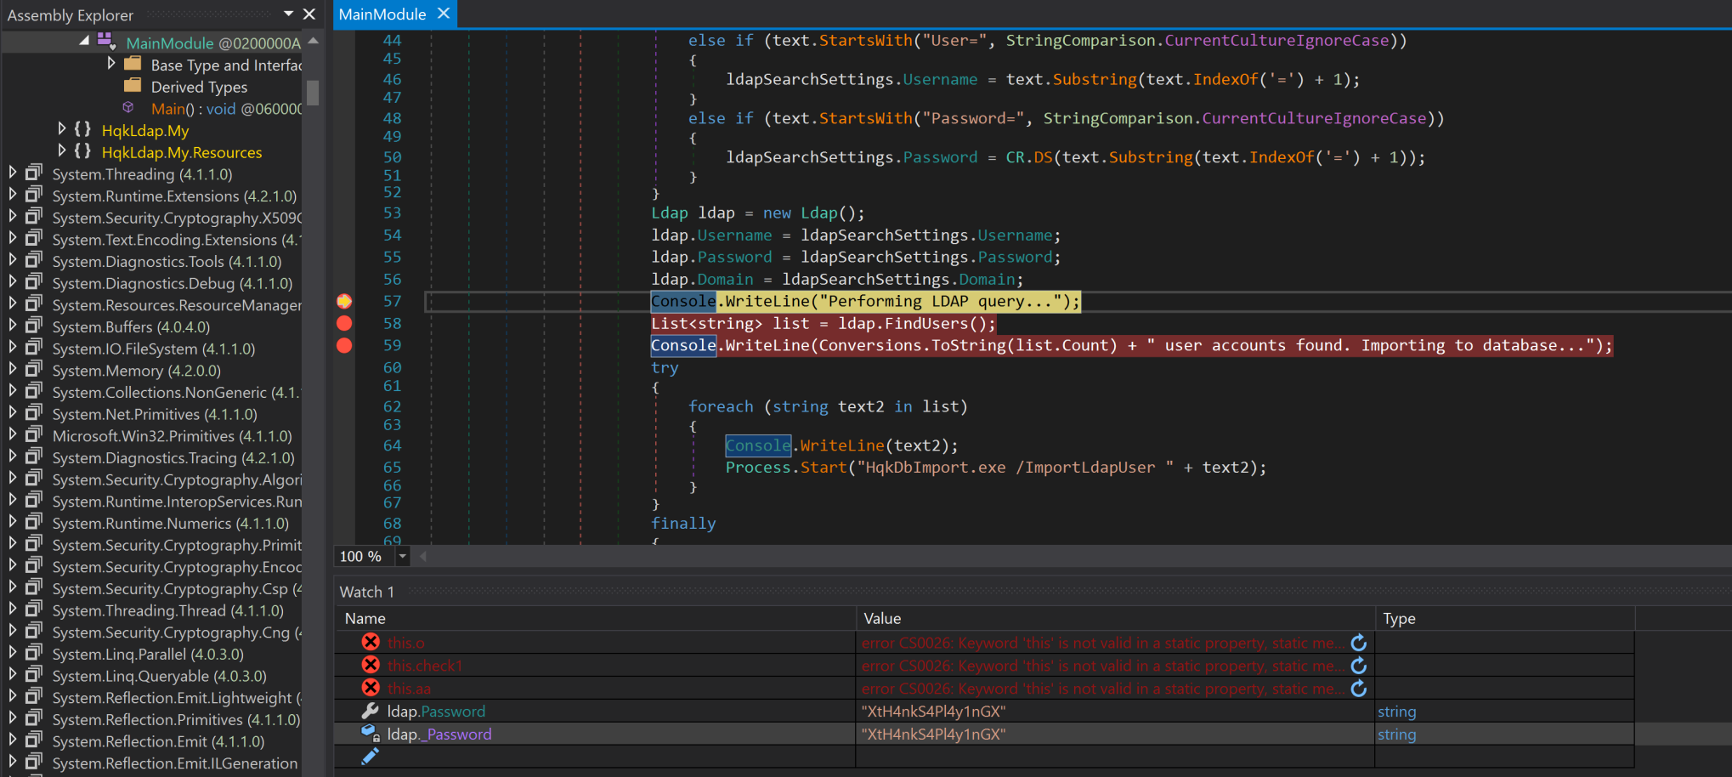Click wrench icon beside ldap.Password
This screenshot has height=777, width=1732.
click(371, 712)
